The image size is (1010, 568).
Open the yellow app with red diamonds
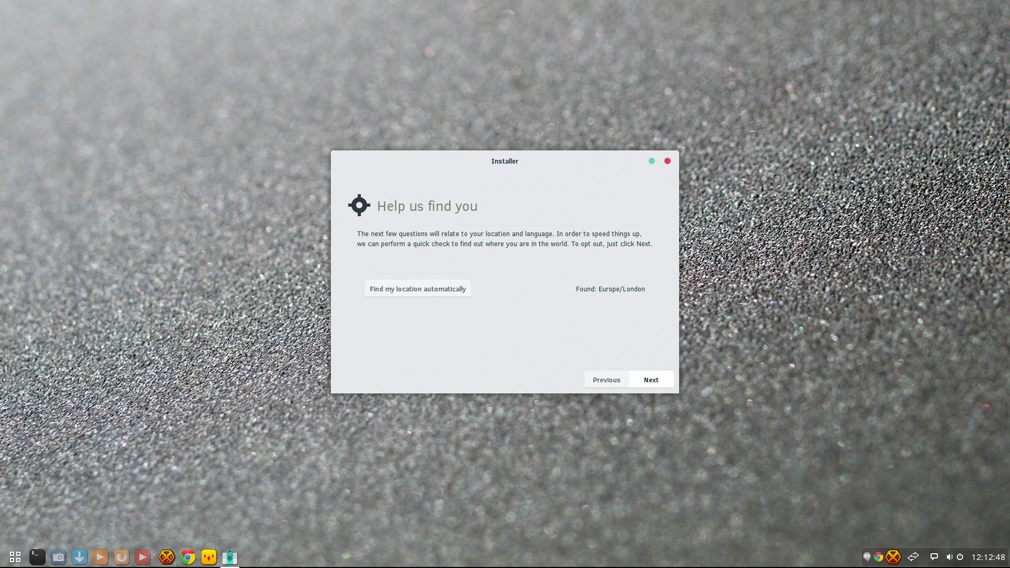[209, 557]
